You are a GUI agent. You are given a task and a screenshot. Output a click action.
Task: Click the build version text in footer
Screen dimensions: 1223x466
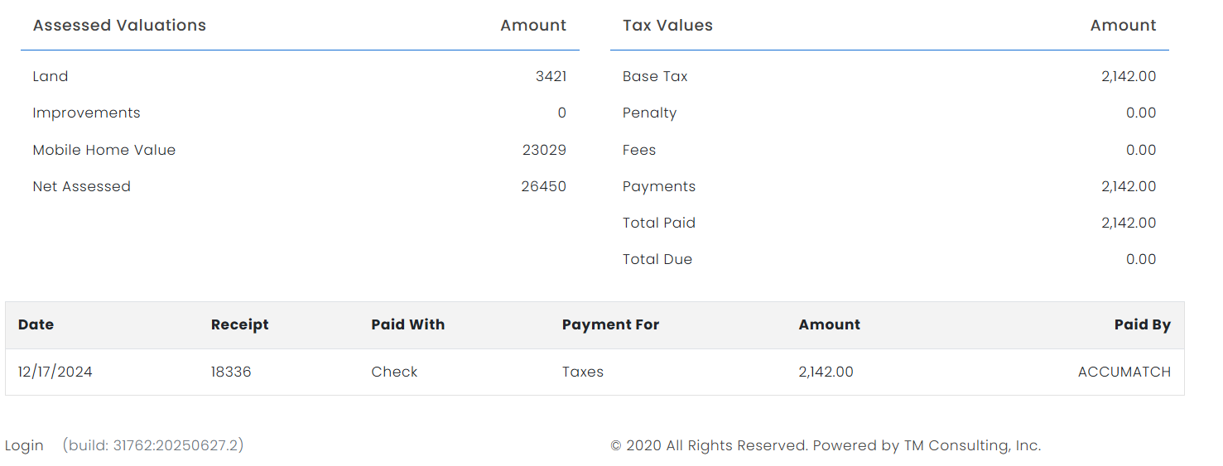click(153, 445)
